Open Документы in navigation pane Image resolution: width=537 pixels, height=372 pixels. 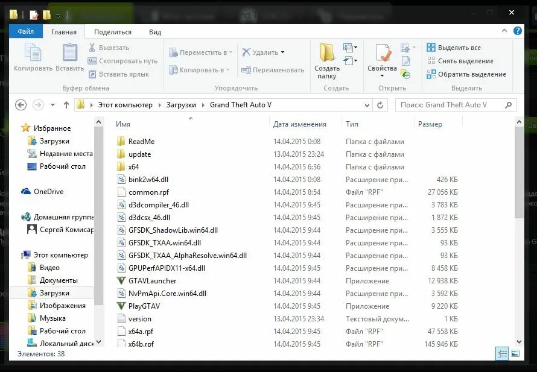[x=59, y=280]
